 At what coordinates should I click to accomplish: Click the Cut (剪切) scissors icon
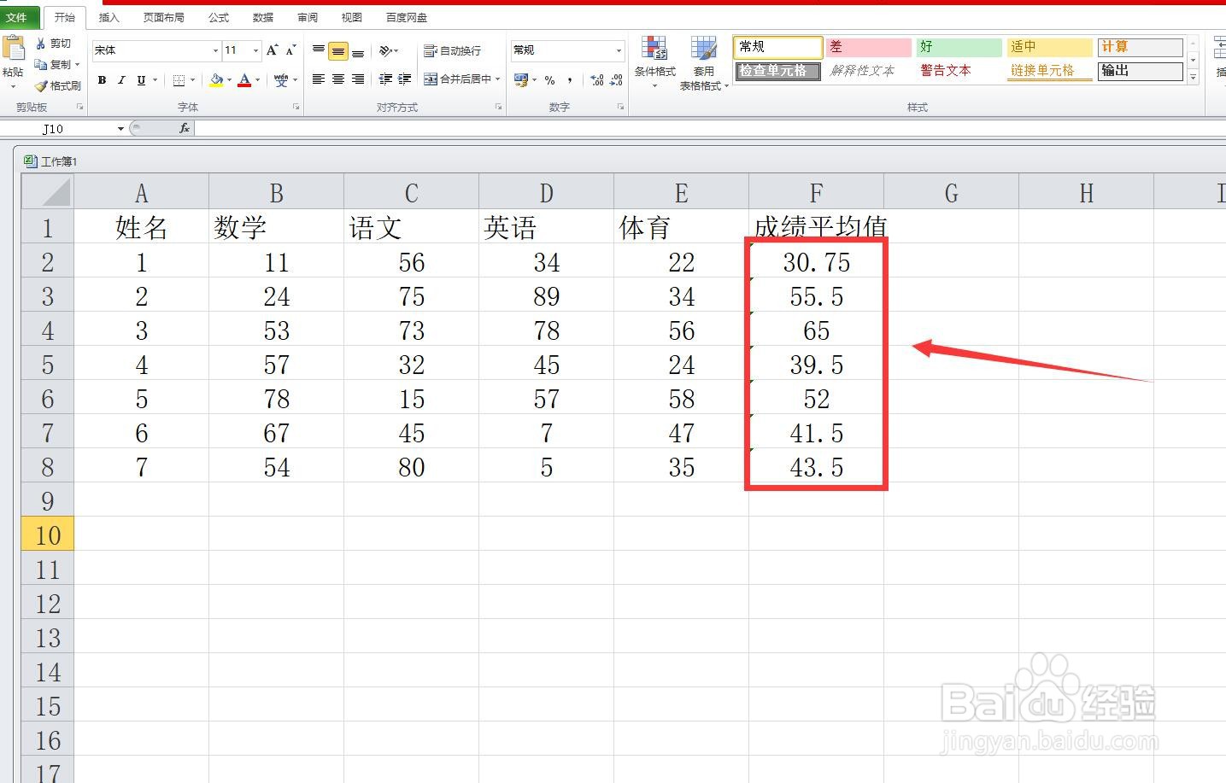click(x=40, y=44)
